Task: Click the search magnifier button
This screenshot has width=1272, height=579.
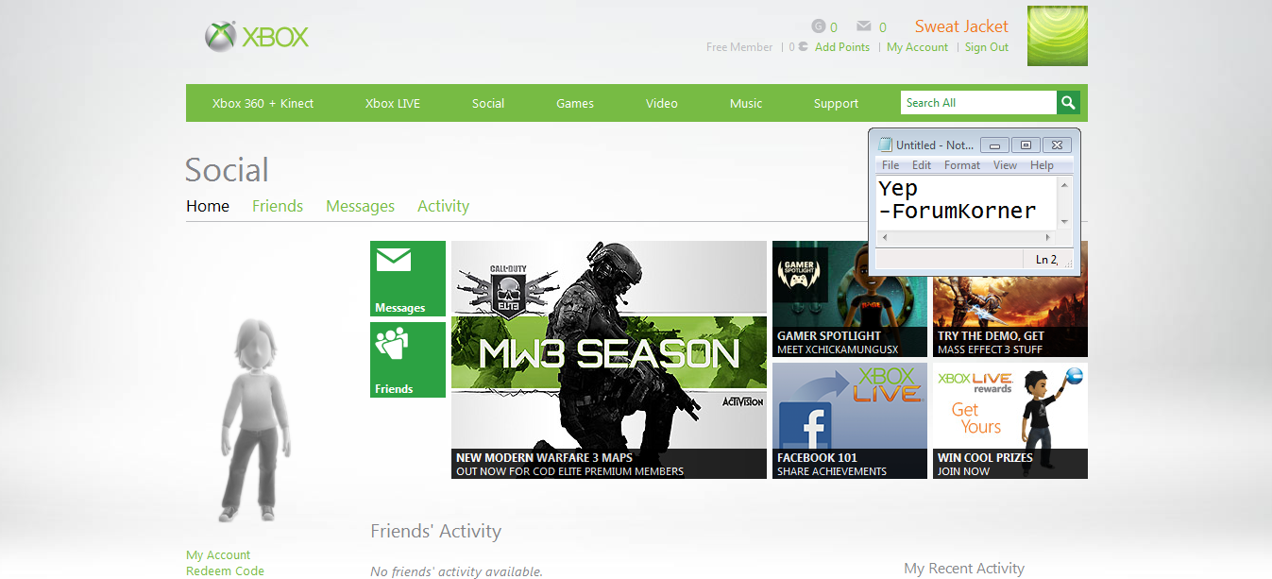Action: [1068, 103]
